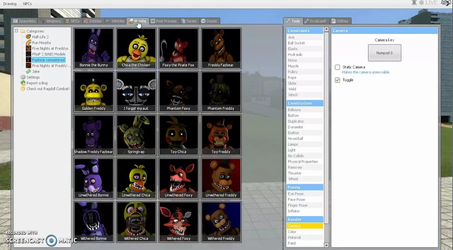
Task: Select the Springtrap morph icon
Action: pos(136,135)
